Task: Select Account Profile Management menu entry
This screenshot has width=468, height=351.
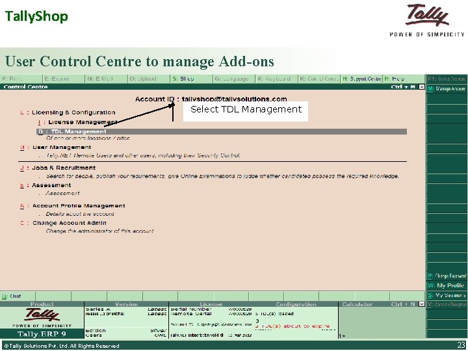Action: pos(73,205)
